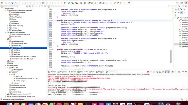Collapse the WebContent folder
The width and height of the screenshot is (188, 105).
[5, 65]
